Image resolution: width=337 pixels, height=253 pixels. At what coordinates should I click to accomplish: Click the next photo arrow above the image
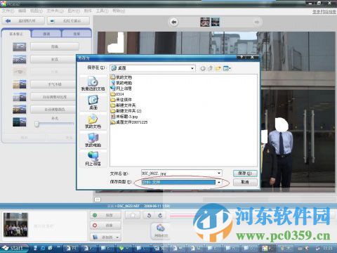coord(257,22)
